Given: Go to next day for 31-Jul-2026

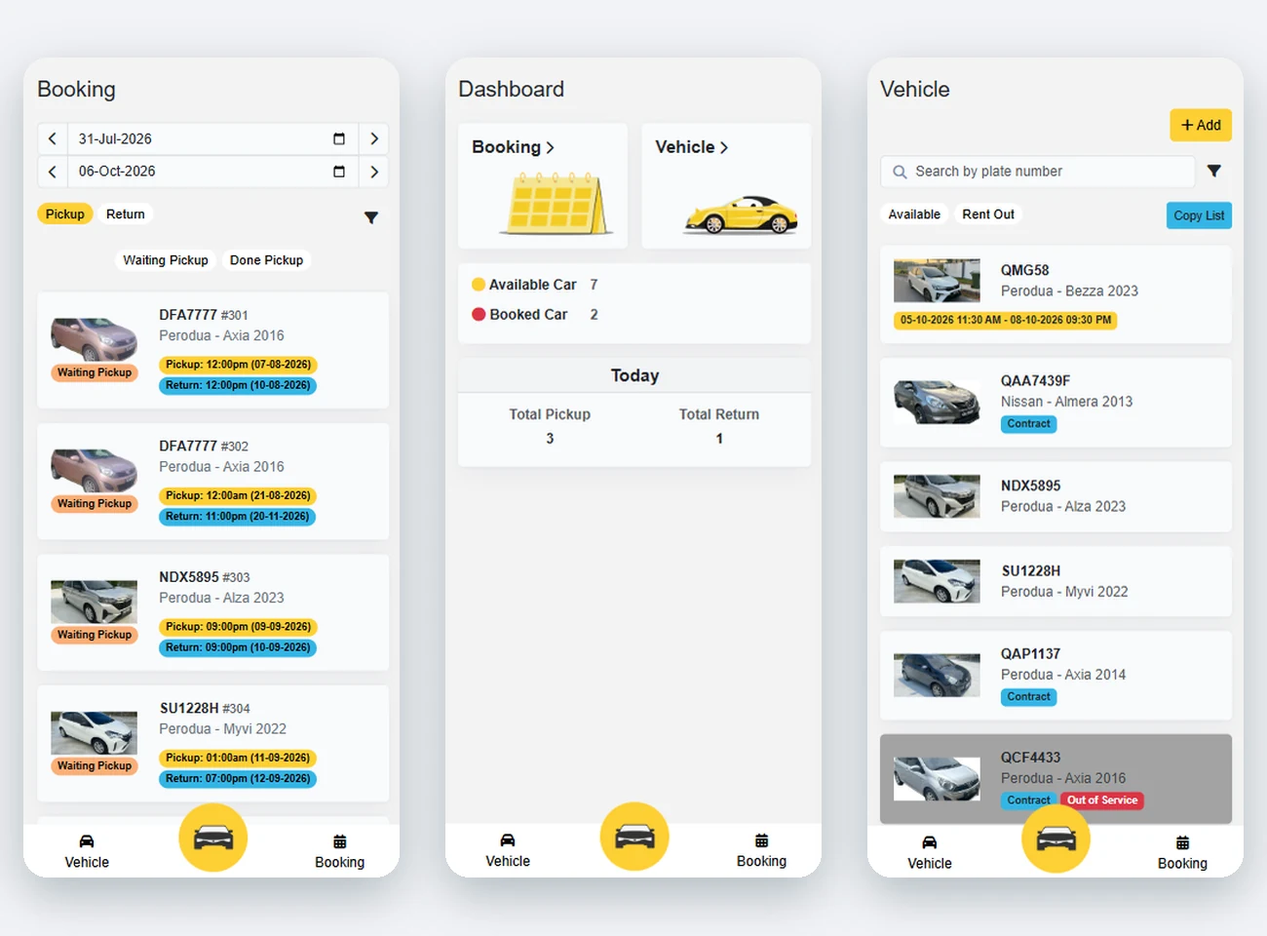Looking at the screenshot, I should click(x=374, y=138).
